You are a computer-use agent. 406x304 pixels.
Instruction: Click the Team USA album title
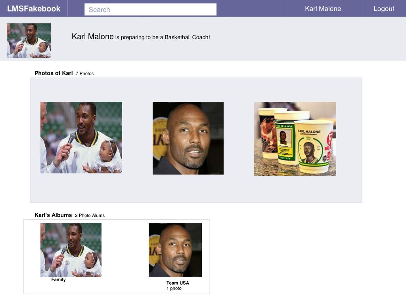(178, 283)
